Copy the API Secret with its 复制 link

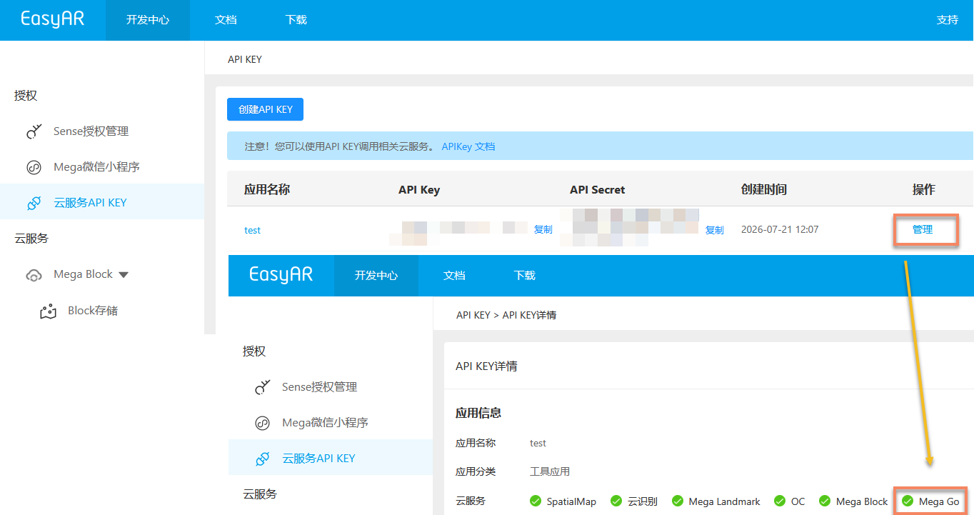coord(715,230)
